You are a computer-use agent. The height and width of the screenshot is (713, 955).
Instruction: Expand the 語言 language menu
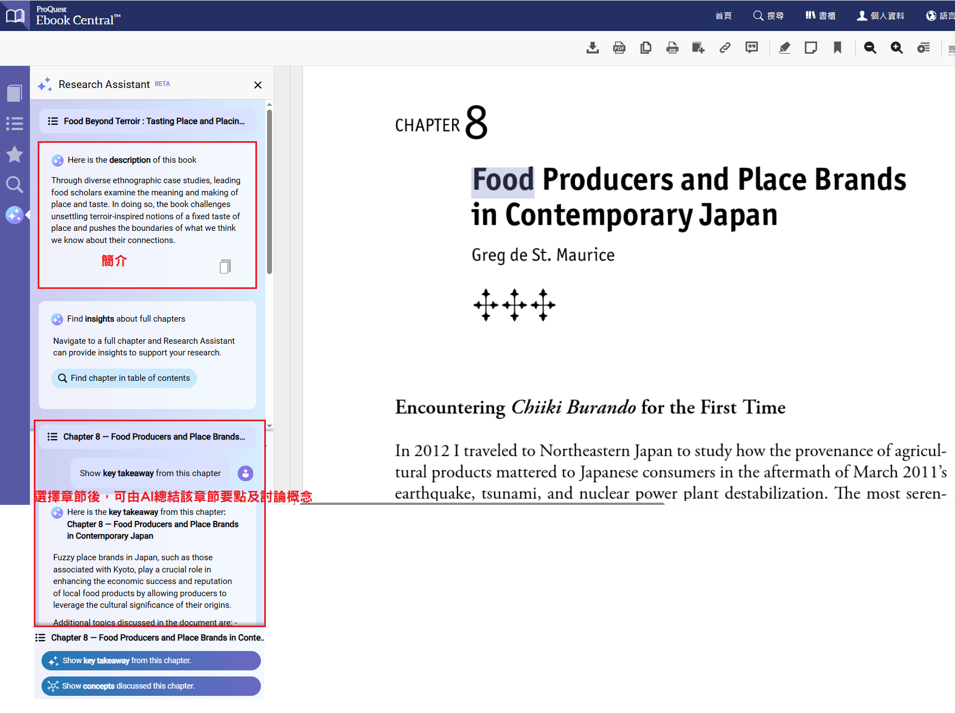[x=940, y=15]
